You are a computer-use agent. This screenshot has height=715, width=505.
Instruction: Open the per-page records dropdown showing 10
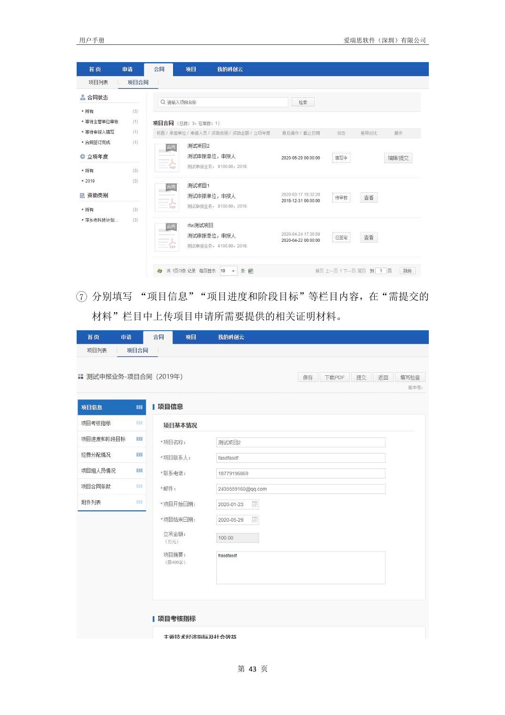[x=233, y=271]
